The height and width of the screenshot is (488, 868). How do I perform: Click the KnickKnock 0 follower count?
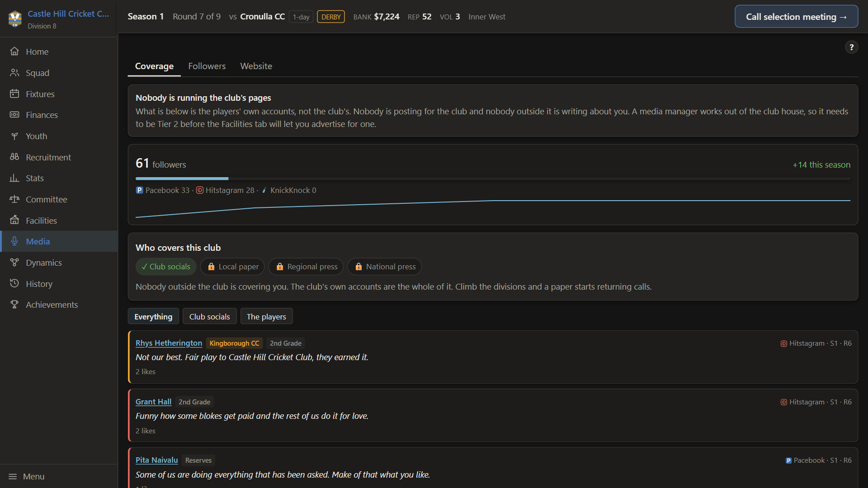pos(289,190)
